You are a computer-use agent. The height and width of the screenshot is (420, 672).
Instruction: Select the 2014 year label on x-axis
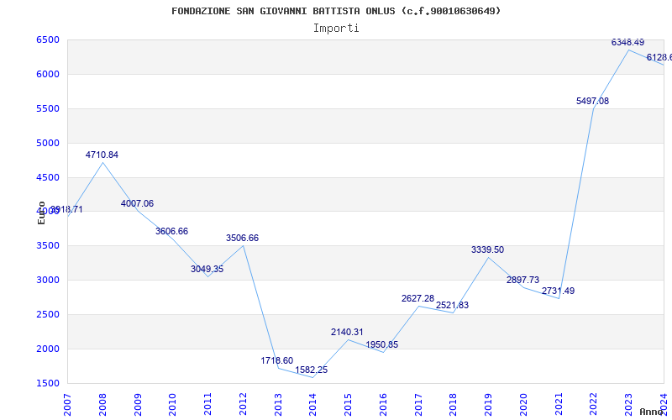(313, 402)
